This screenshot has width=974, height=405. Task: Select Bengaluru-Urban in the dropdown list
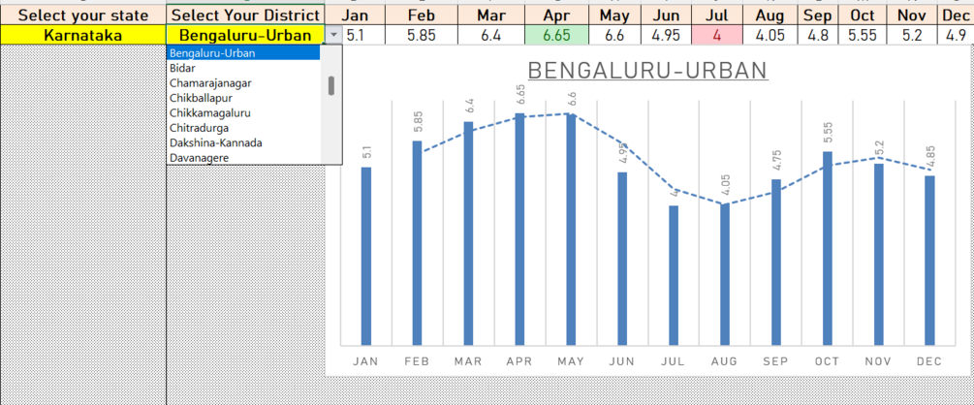coord(243,53)
